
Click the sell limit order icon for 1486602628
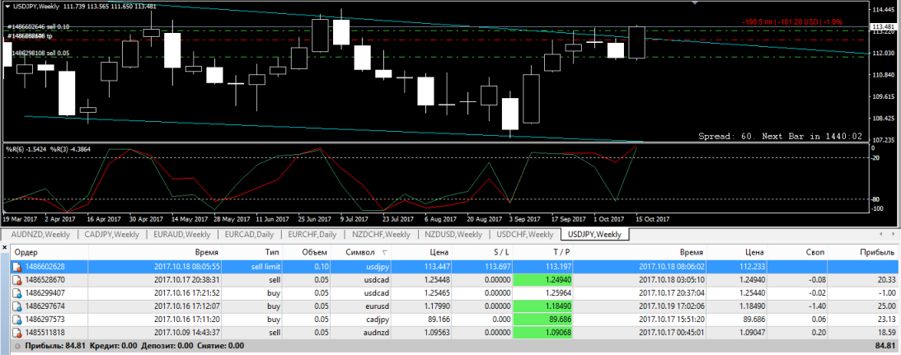click(x=17, y=267)
